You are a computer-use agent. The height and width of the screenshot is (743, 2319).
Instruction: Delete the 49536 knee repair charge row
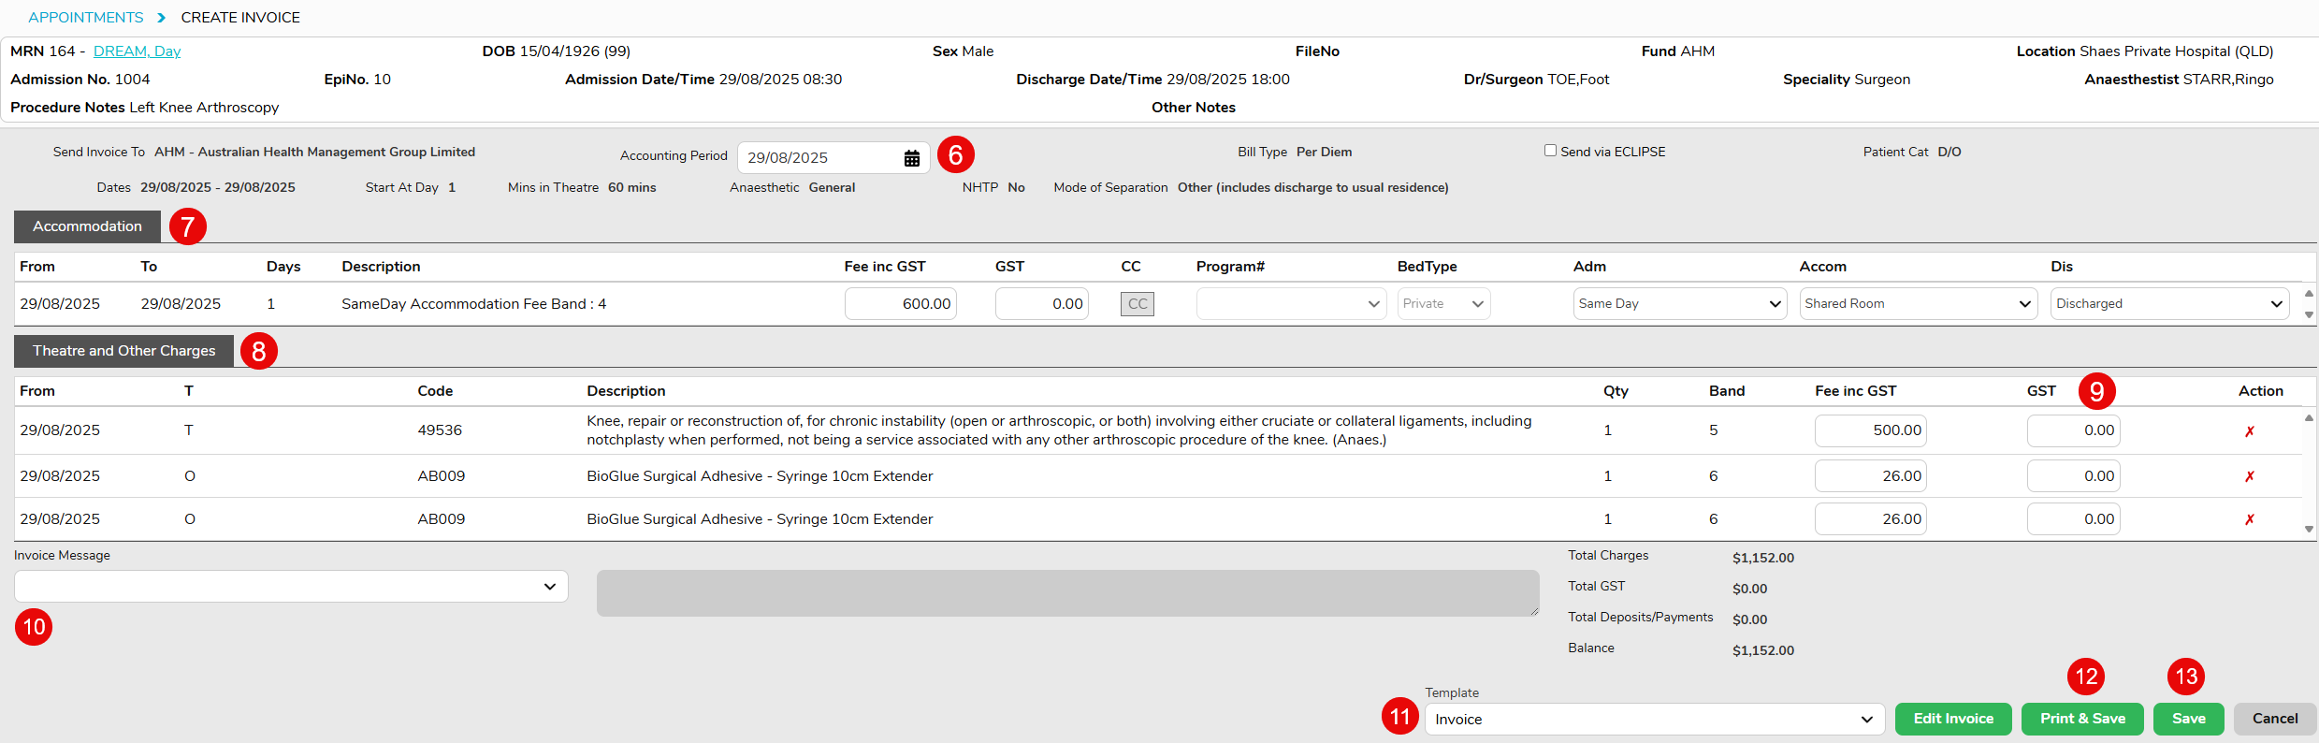(x=2249, y=431)
